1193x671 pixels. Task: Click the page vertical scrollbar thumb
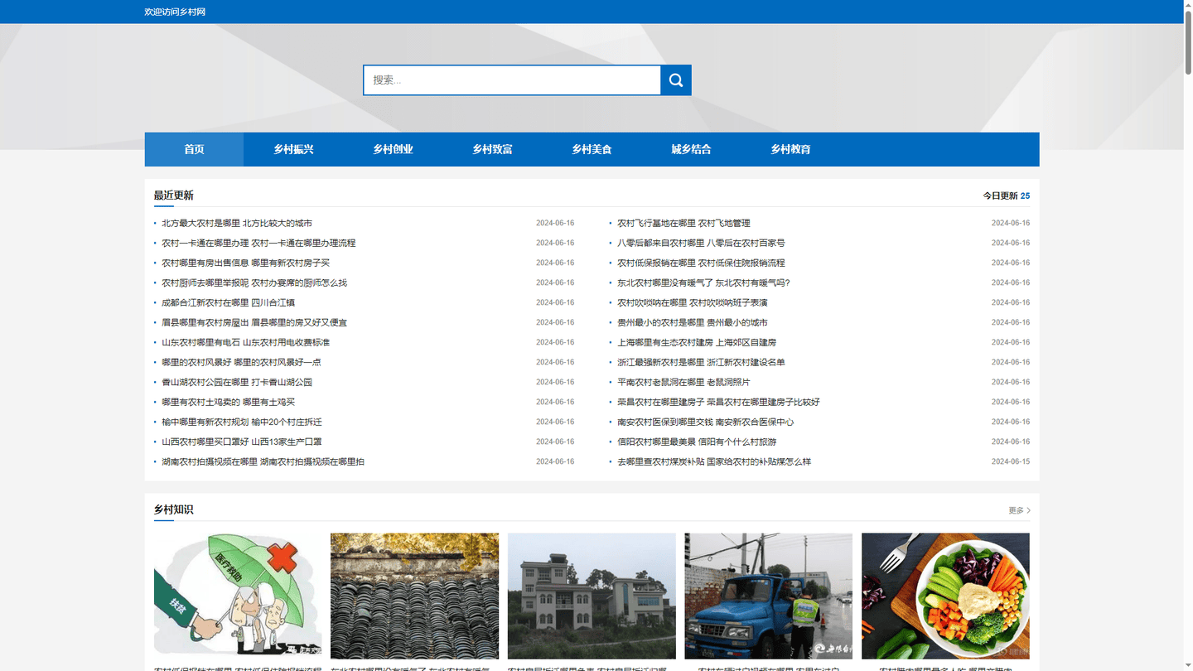click(1188, 41)
